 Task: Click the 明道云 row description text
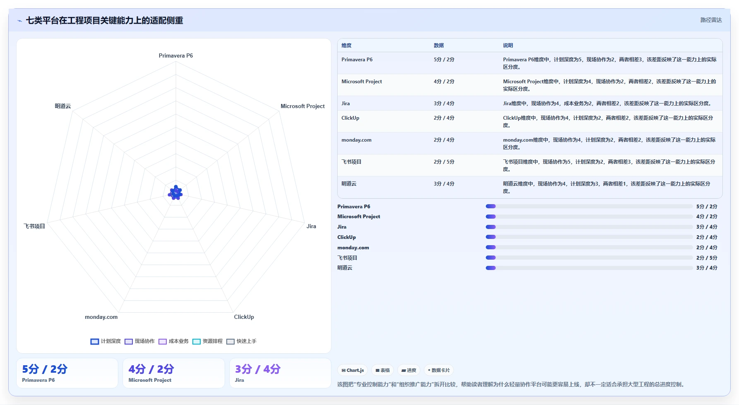(x=607, y=187)
